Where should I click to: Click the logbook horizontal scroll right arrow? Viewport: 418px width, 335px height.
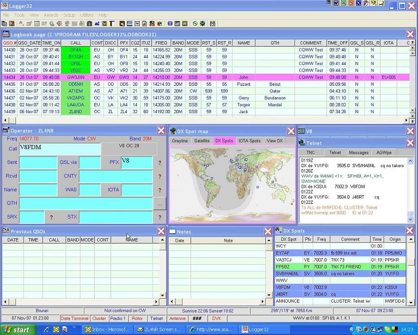click(x=406, y=120)
